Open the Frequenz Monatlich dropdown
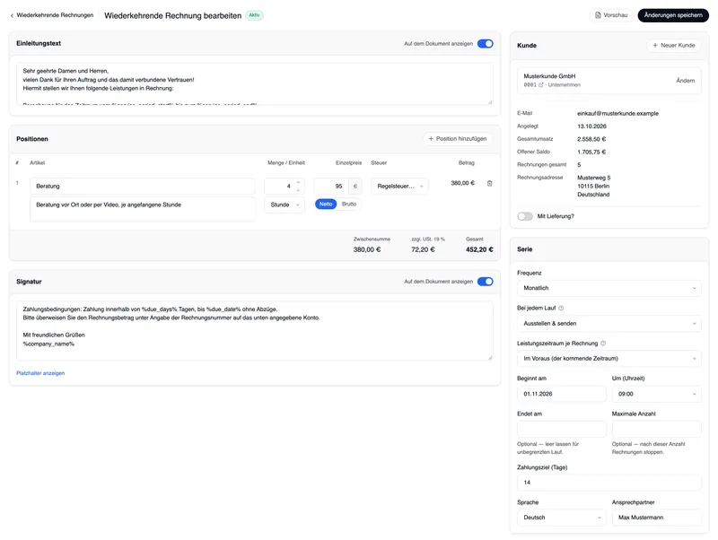 609,288
